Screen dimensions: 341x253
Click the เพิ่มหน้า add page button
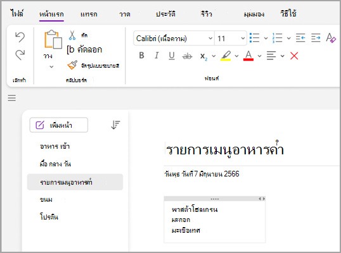(59, 125)
